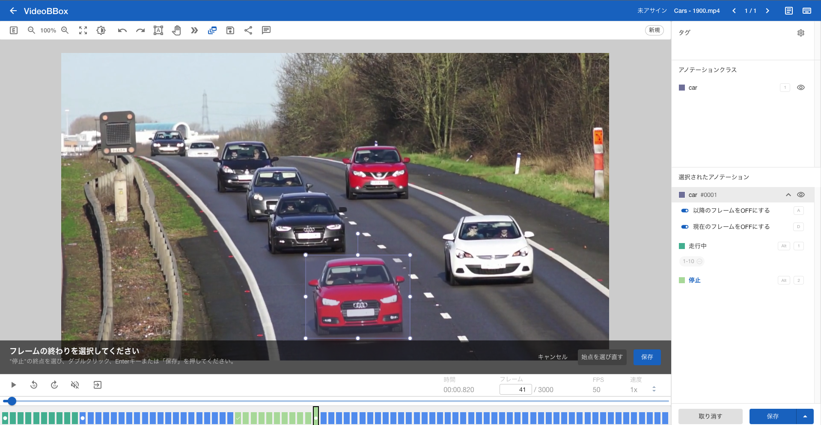Click the 取り消す button

pos(710,416)
